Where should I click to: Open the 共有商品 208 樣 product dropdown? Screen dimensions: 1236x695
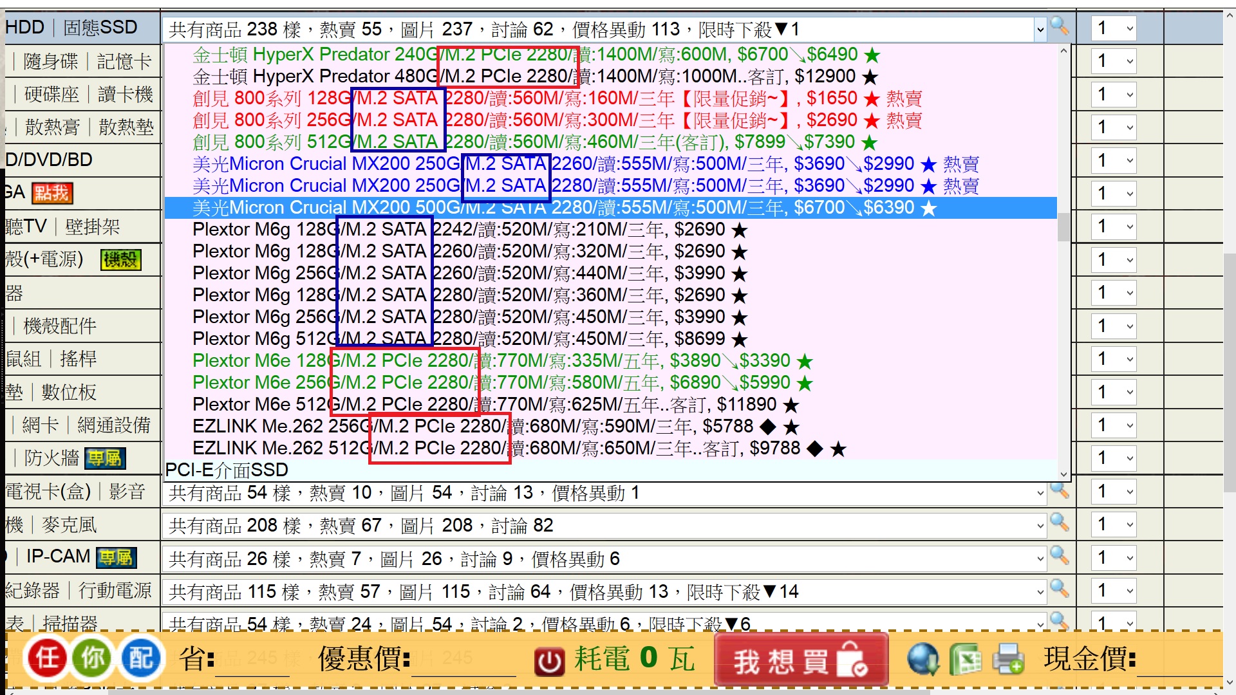(604, 526)
